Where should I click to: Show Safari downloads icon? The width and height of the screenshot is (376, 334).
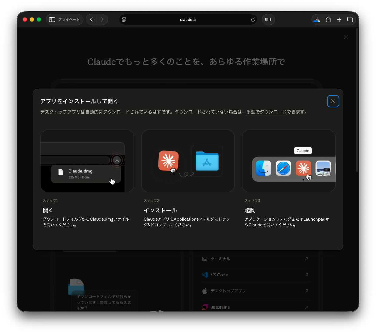click(317, 19)
